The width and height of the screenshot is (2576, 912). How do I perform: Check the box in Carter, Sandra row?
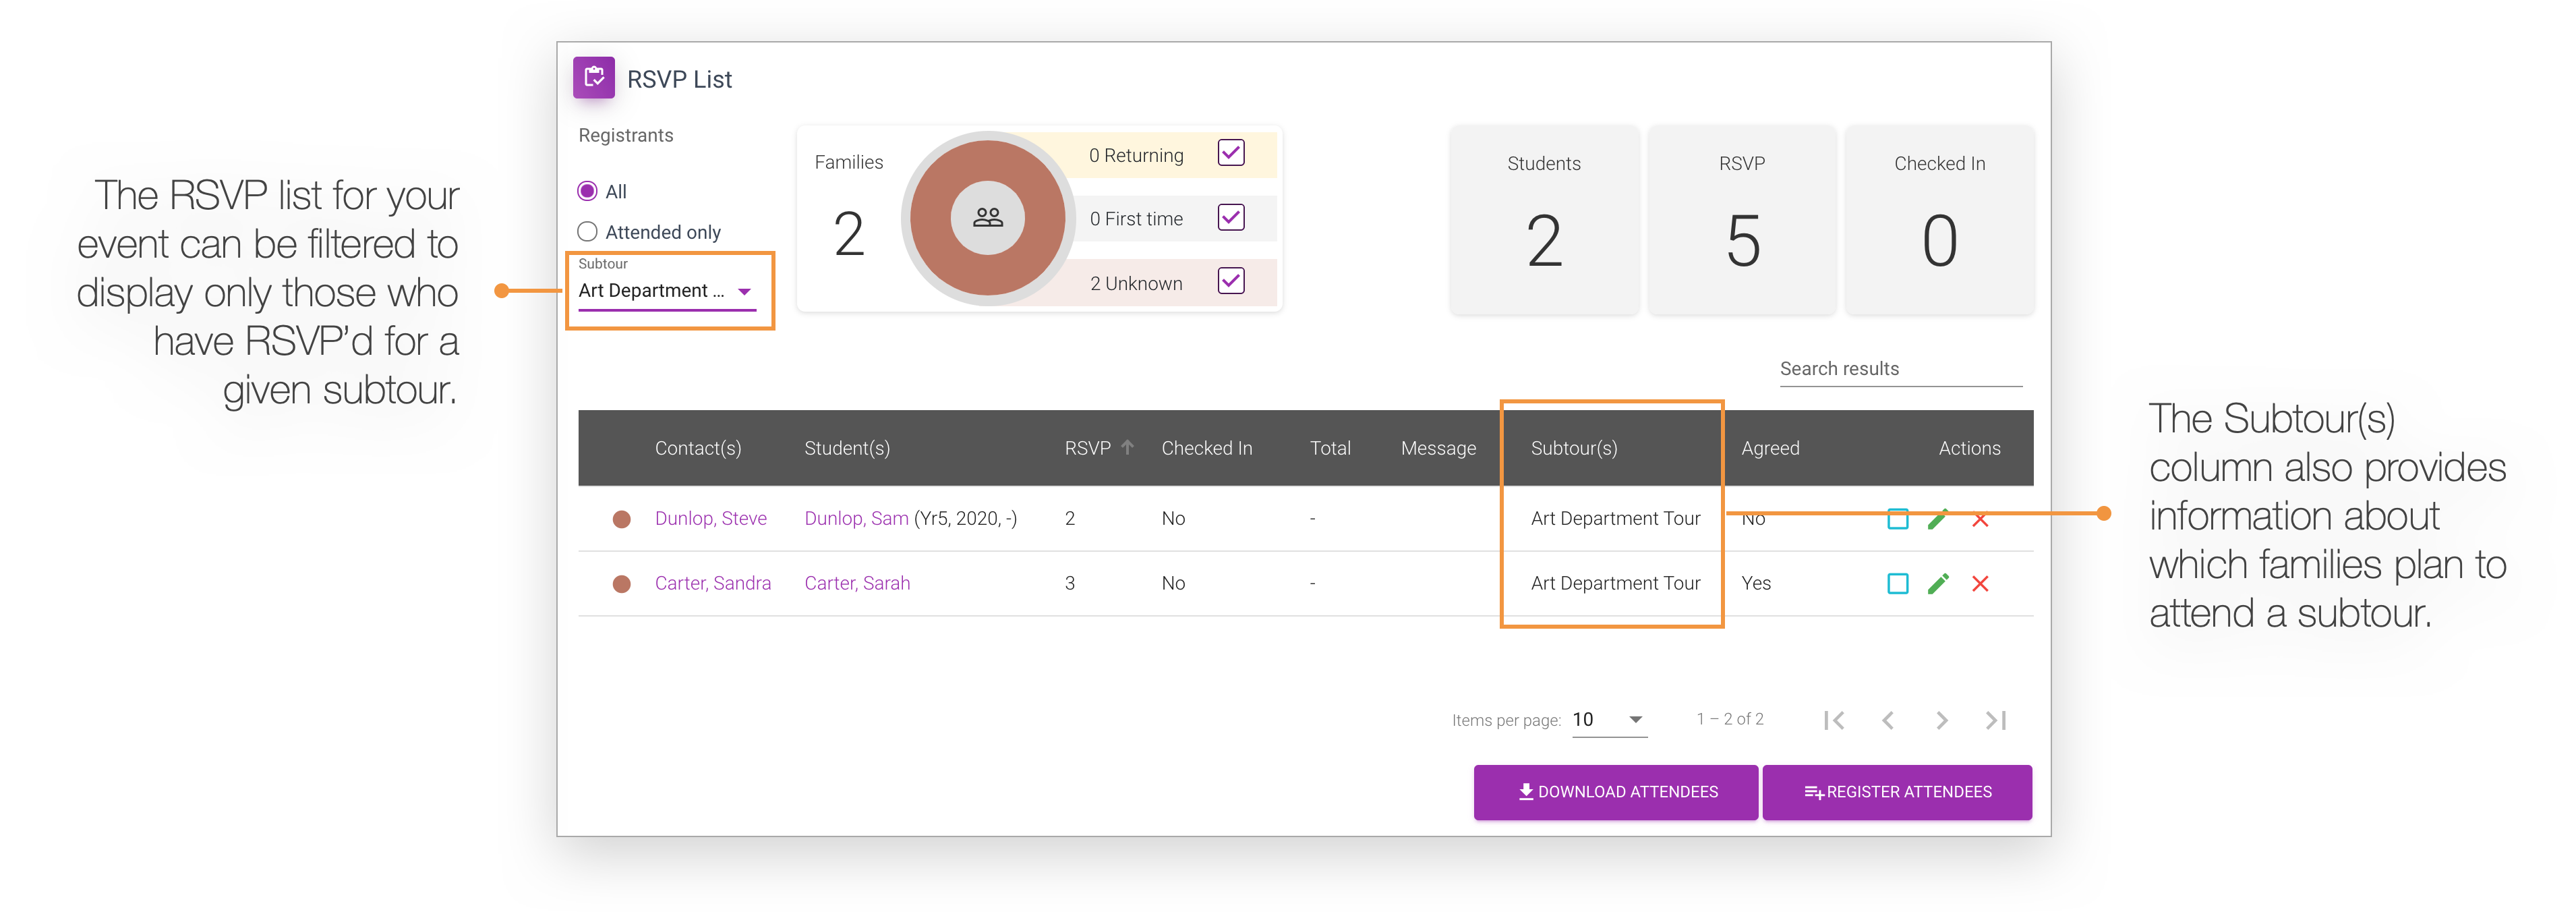pyautogui.click(x=1897, y=583)
